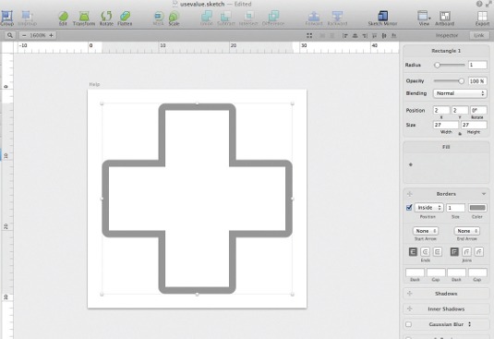Select the round cap Ends option
The width and height of the screenshot is (494, 339).
[x=426, y=251]
